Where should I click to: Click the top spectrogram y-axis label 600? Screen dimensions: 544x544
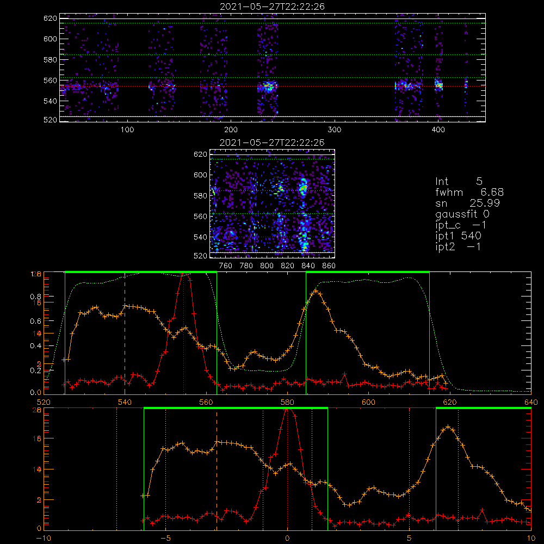50,39
